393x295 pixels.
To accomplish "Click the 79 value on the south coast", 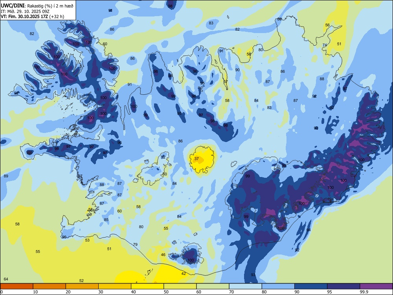I will click(x=135, y=244).
